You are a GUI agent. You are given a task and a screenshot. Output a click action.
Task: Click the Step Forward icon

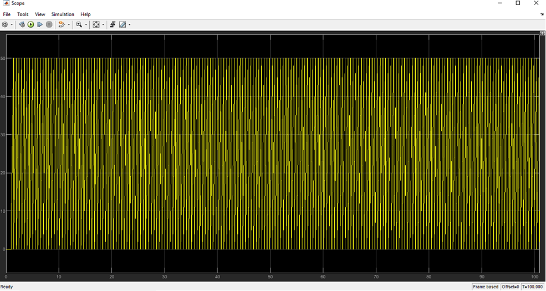(40, 24)
